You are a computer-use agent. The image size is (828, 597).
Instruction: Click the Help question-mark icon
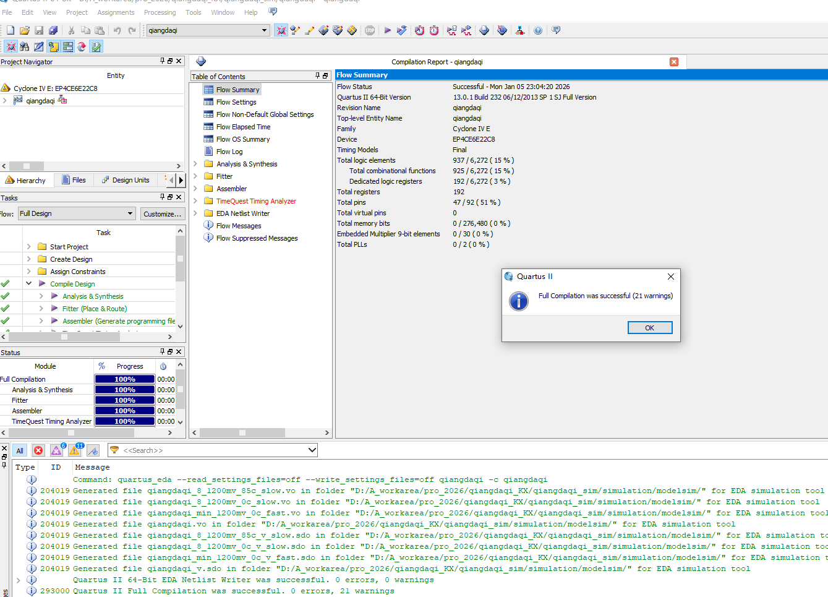click(538, 30)
